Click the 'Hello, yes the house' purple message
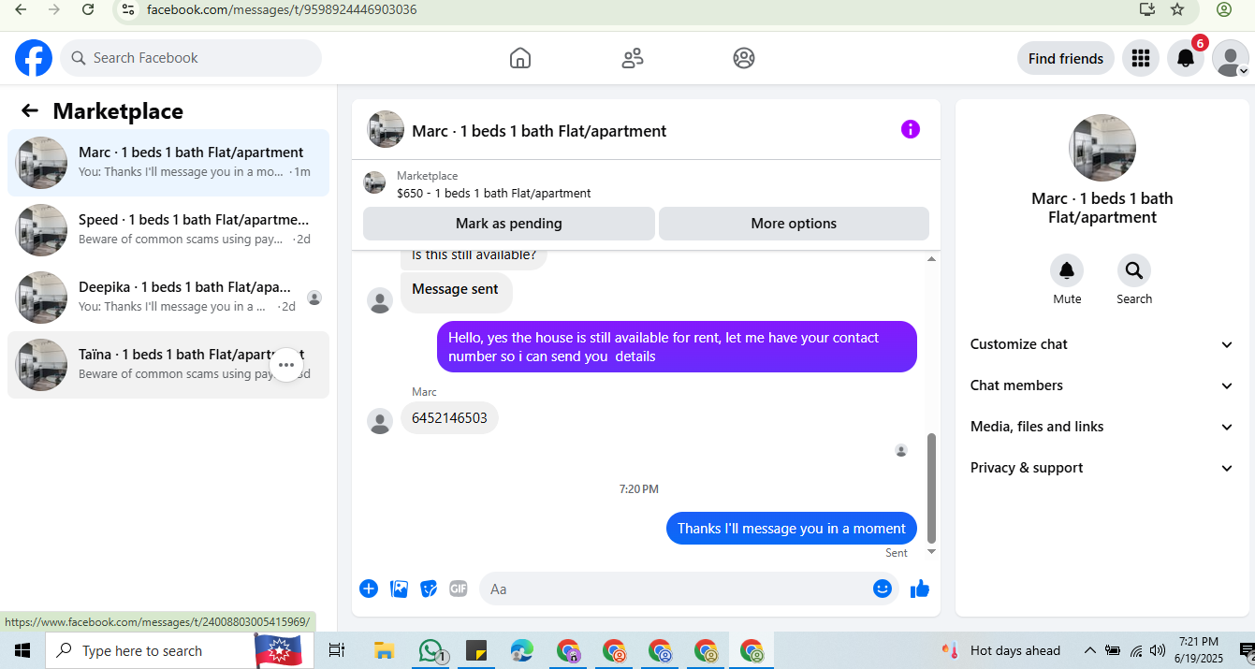The height and width of the screenshot is (669, 1255). pyautogui.click(x=677, y=347)
